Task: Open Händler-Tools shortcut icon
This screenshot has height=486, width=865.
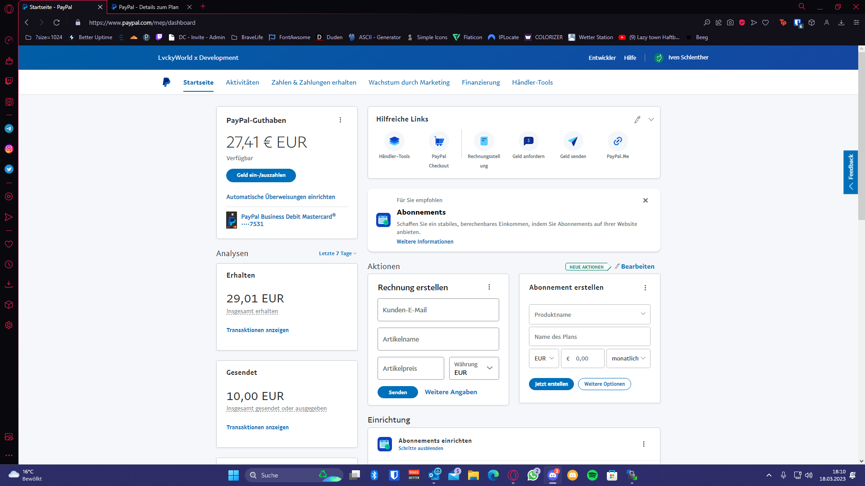Action: [394, 141]
